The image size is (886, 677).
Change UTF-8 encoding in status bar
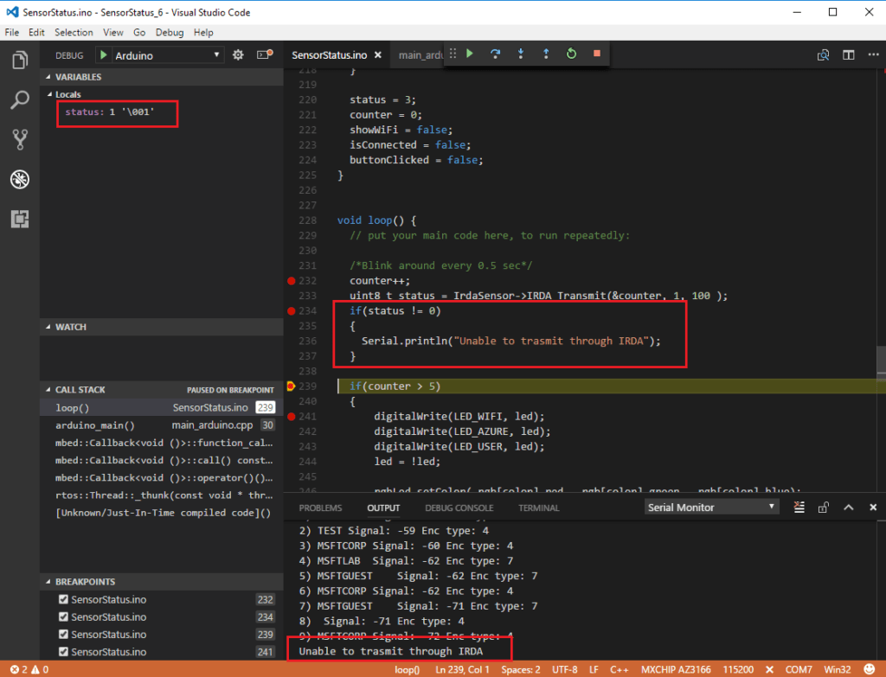564,669
